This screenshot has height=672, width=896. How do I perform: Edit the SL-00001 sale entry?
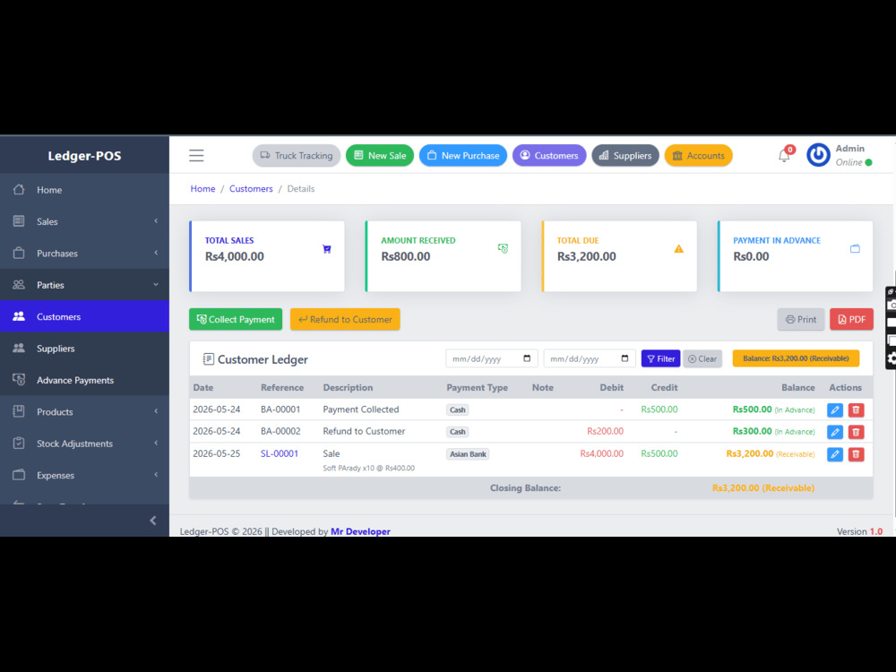point(834,454)
